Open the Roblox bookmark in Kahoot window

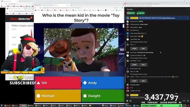[x=75, y=10]
